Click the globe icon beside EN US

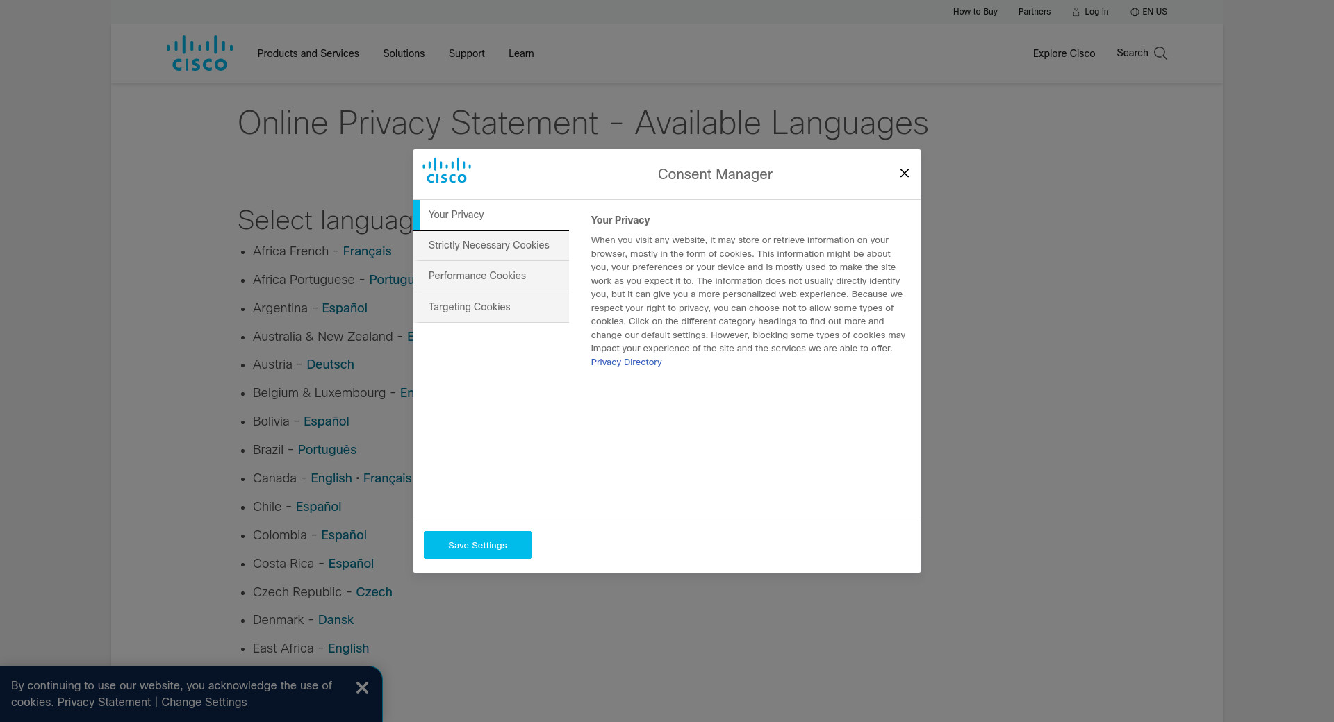click(1135, 12)
